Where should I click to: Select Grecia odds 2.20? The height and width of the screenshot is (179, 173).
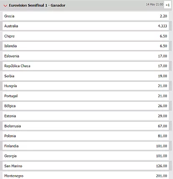click(x=86, y=16)
